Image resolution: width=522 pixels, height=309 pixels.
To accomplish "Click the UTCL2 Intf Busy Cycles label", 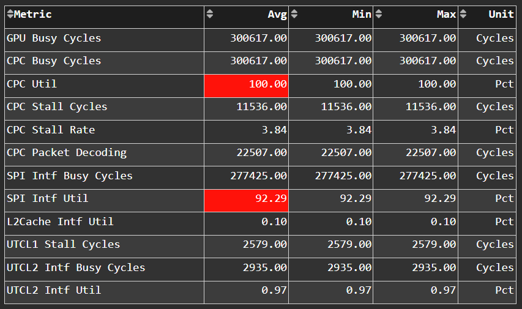I will (x=76, y=267).
